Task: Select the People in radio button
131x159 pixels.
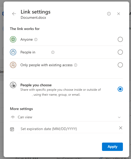Action: pos(120,52)
